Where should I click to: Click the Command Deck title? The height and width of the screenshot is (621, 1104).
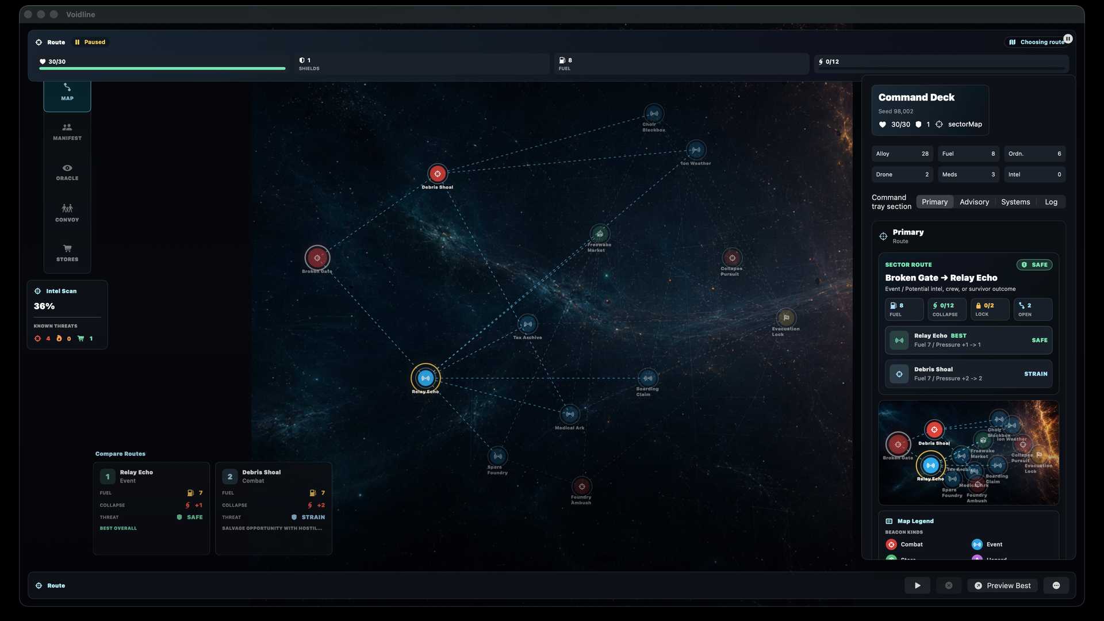coord(916,98)
